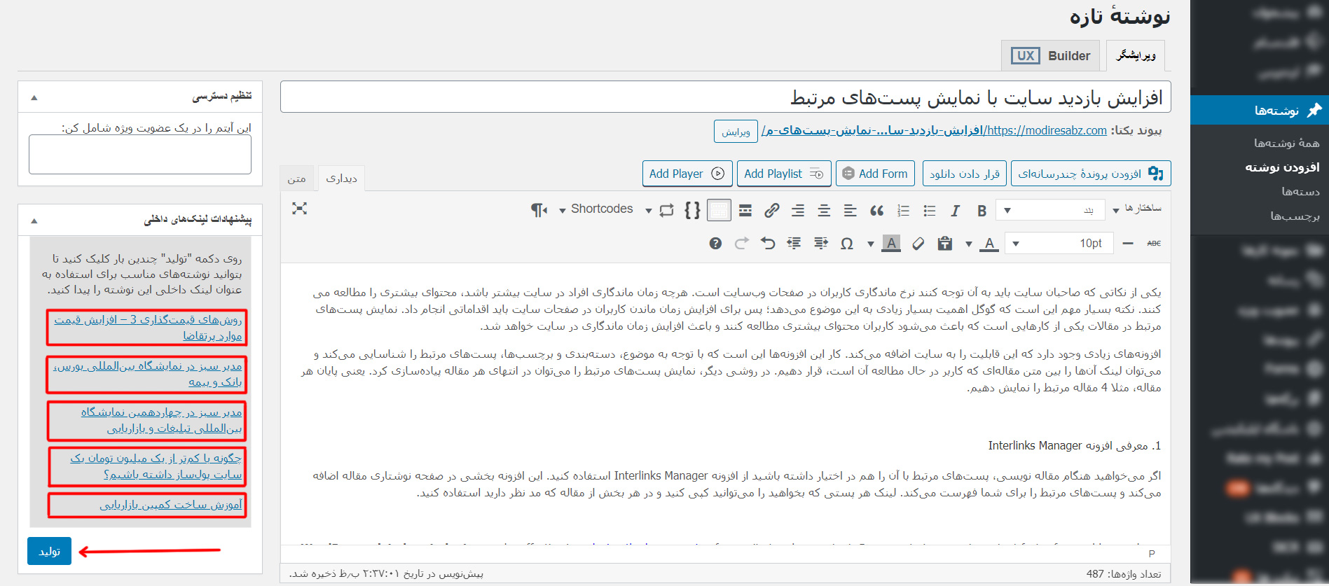Open the background color dropdown arrow
1329x586 pixels.
pos(871,244)
